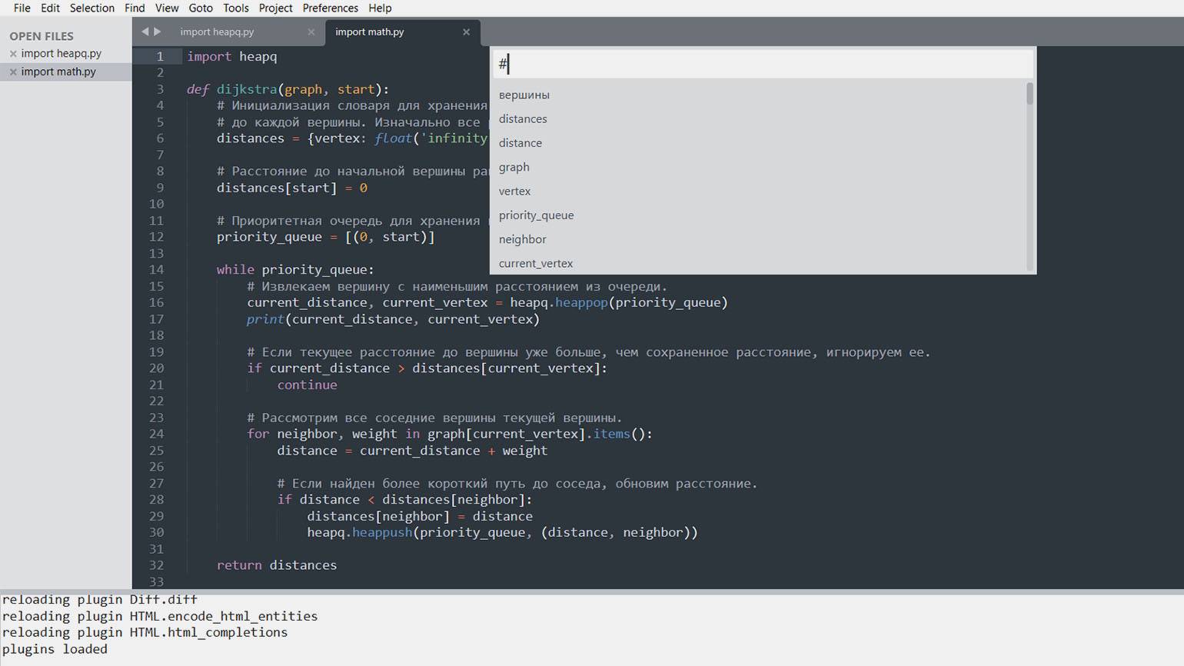Open the Tools menu
The height and width of the screenshot is (666, 1184).
236,8
